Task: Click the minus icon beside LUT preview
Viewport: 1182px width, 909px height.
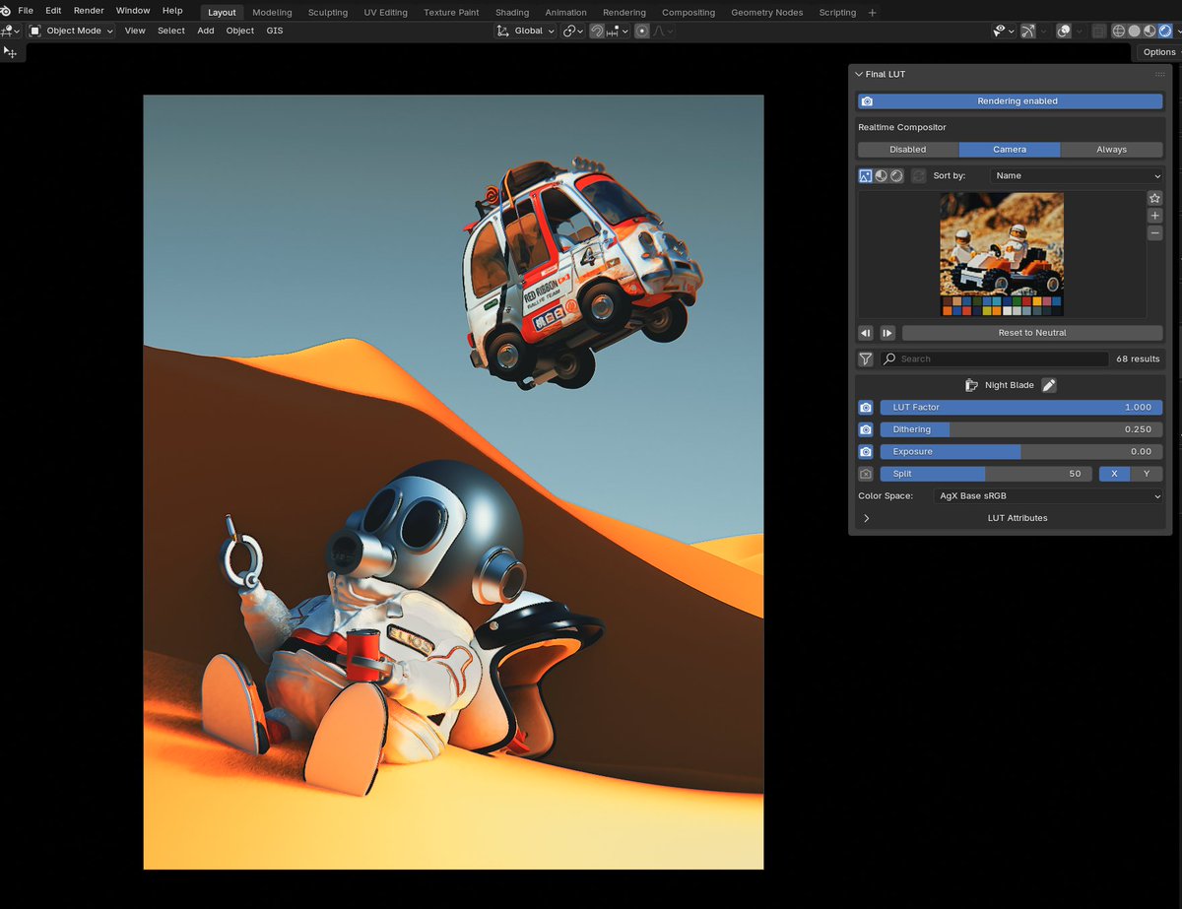Action: [1155, 233]
